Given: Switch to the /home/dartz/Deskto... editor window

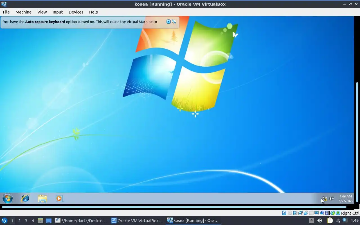Looking at the screenshot, I should pyautogui.click(x=81, y=220).
